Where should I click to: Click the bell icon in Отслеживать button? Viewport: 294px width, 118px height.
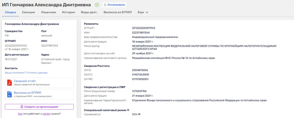(x=105, y=5)
